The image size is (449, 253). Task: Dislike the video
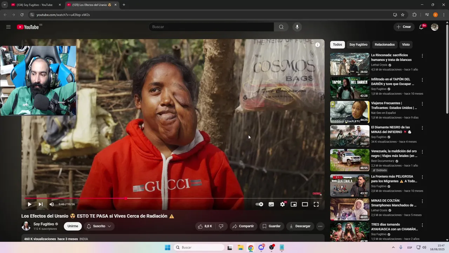coord(221,226)
